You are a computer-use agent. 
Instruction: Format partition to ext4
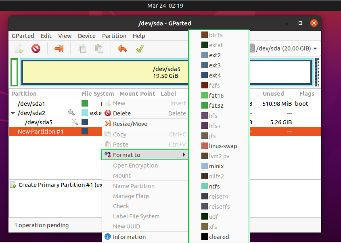click(x=219, y=75)
